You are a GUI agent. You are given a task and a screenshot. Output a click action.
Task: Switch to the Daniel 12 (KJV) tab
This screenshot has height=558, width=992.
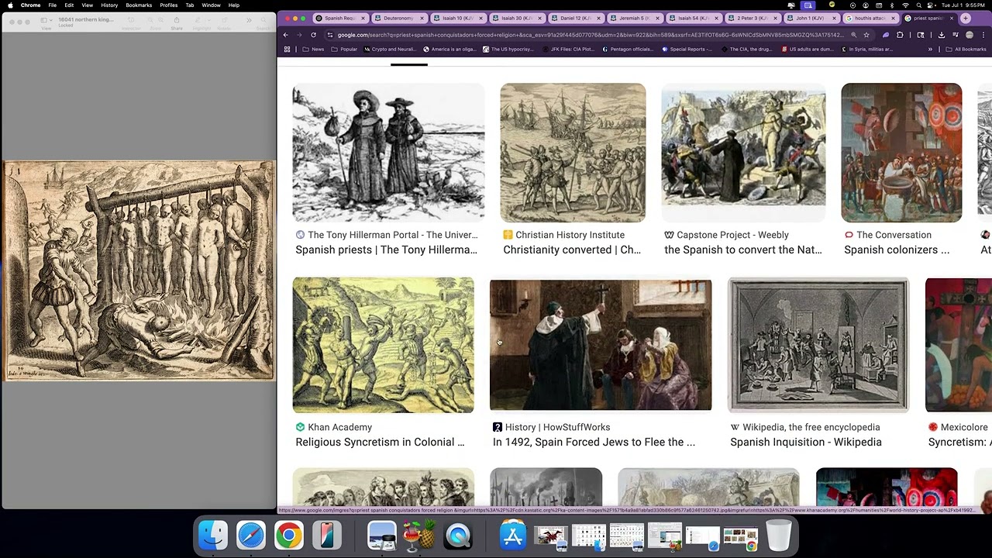[576, 18]
